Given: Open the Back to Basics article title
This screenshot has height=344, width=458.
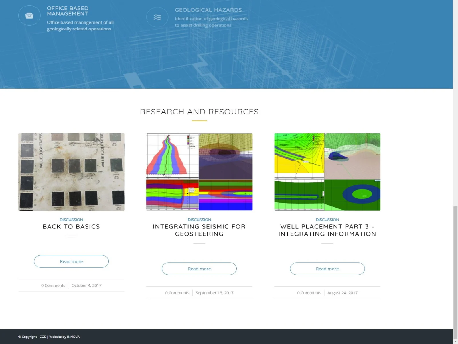Looking at the screenshot, I should (71, 227).
